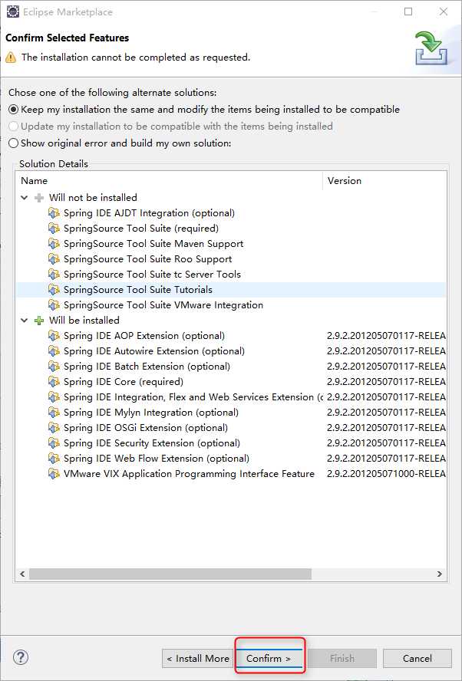Click the Cancel button
Screen dimensions: 462x681
(x=417, y=659)
